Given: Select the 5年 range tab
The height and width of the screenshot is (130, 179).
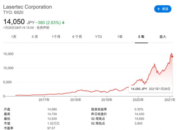Looking at the screenshot, I should [x=141, y=37].
